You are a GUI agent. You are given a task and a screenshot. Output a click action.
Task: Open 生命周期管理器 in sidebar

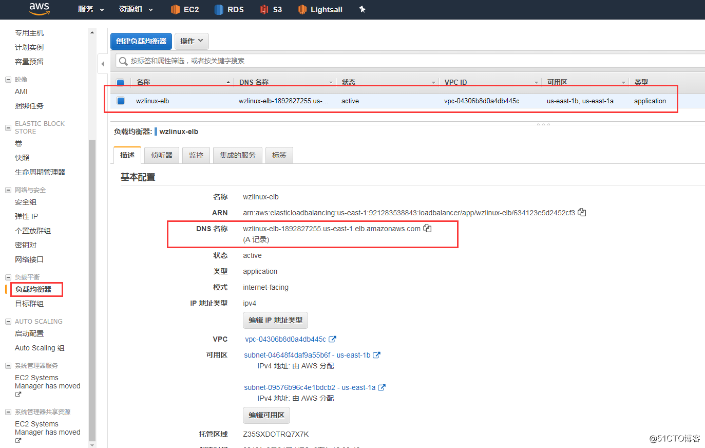(40, 172)
